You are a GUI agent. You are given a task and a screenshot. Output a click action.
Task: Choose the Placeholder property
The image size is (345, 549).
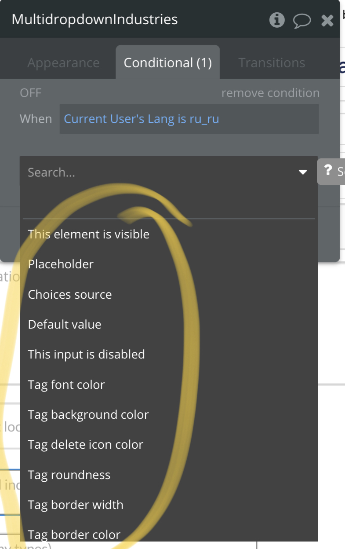169,264
